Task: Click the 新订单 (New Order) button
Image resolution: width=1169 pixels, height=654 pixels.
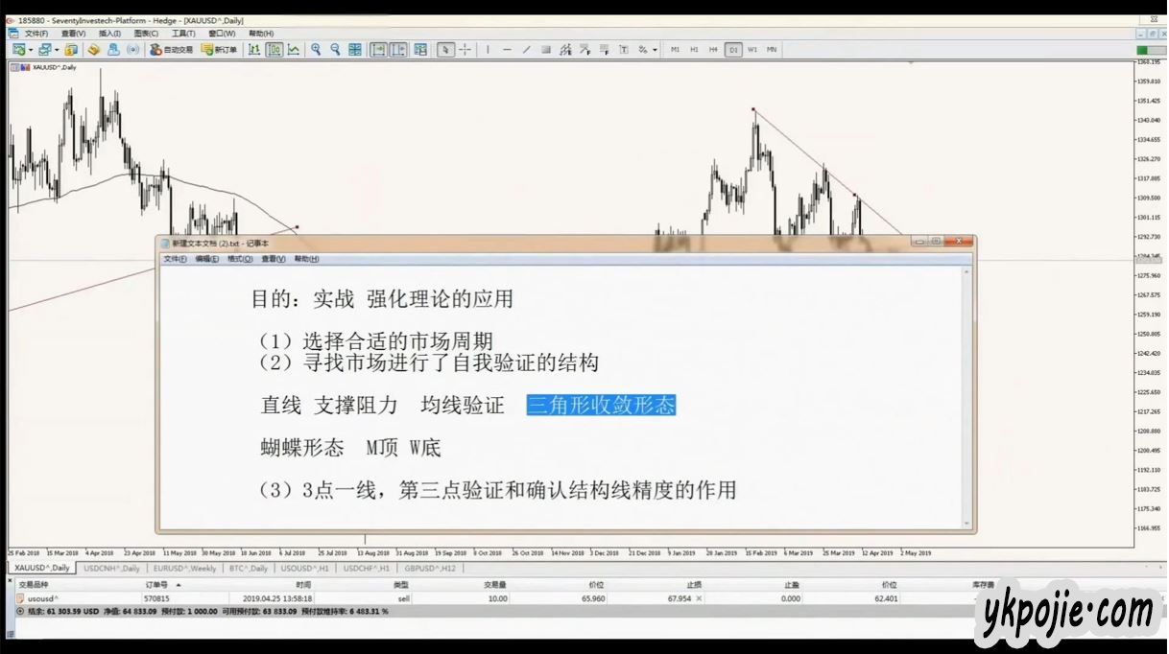Action: coord(220,50)
